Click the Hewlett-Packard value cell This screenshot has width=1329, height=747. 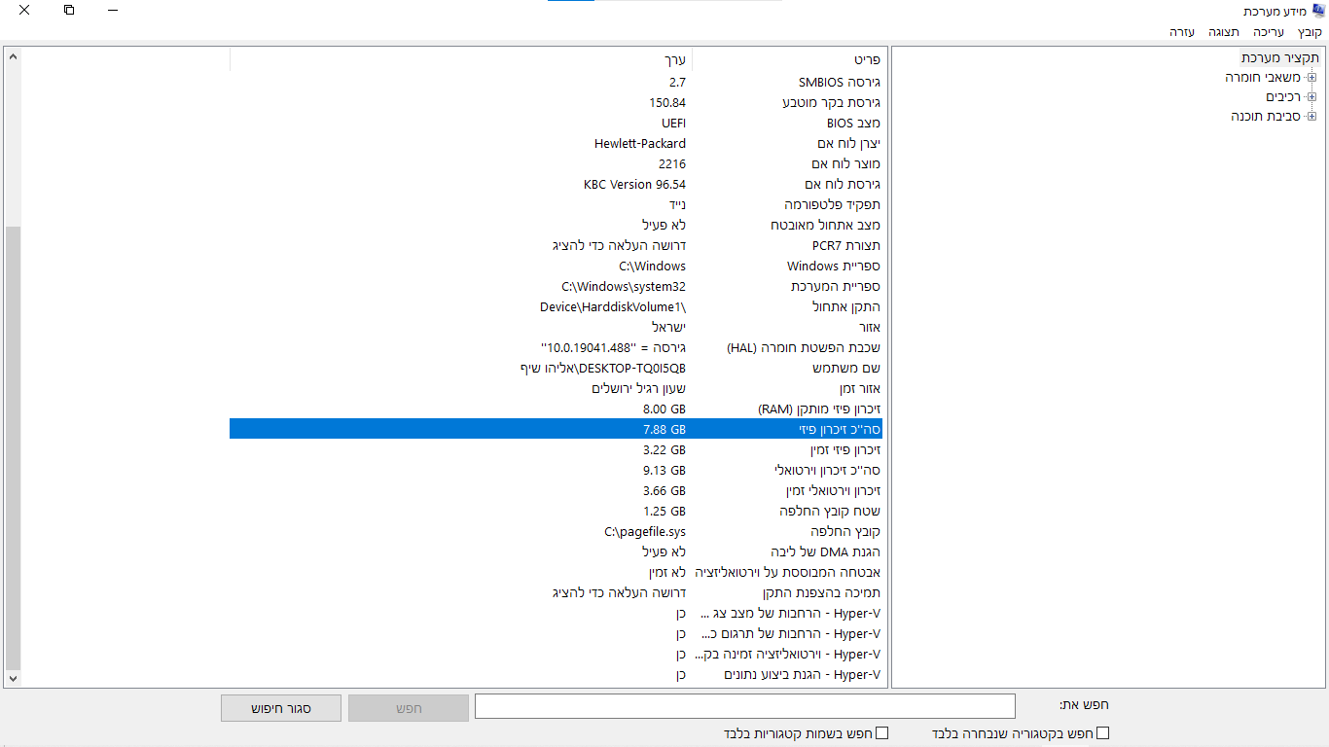(640, 143)
